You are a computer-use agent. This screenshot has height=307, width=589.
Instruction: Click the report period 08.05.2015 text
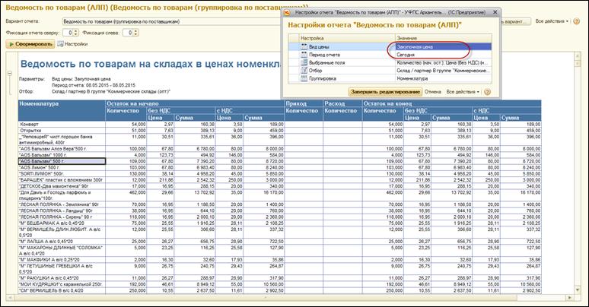point(93,85)
